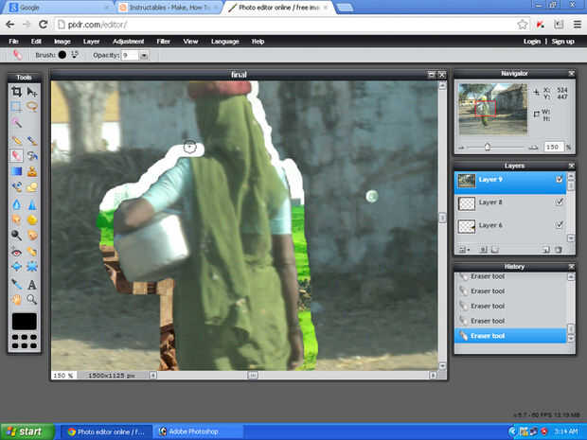Click the Sign up link
The height and width of the screenshot is (440, 587).
[x=562, y=41]
